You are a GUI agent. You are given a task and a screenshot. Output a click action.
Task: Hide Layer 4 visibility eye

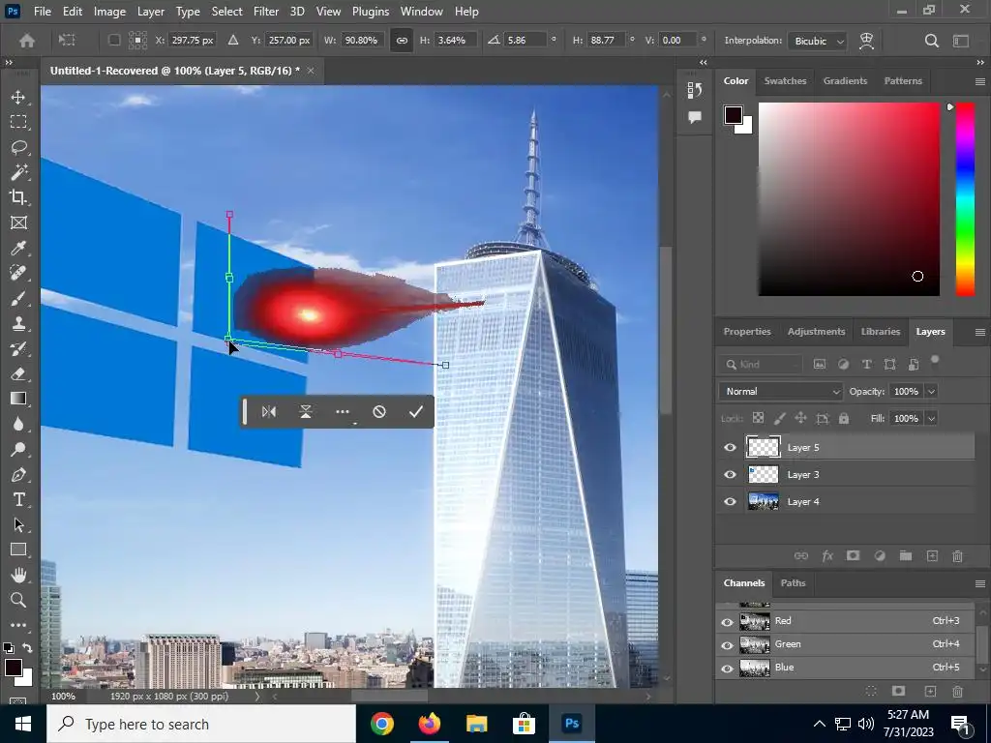pyautogui.click(x=730, y=502)
